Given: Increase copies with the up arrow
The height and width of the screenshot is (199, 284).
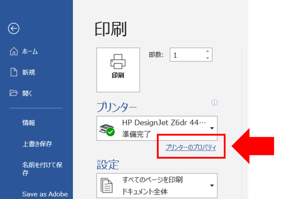Looking at the screenshot, I should 208,51.
